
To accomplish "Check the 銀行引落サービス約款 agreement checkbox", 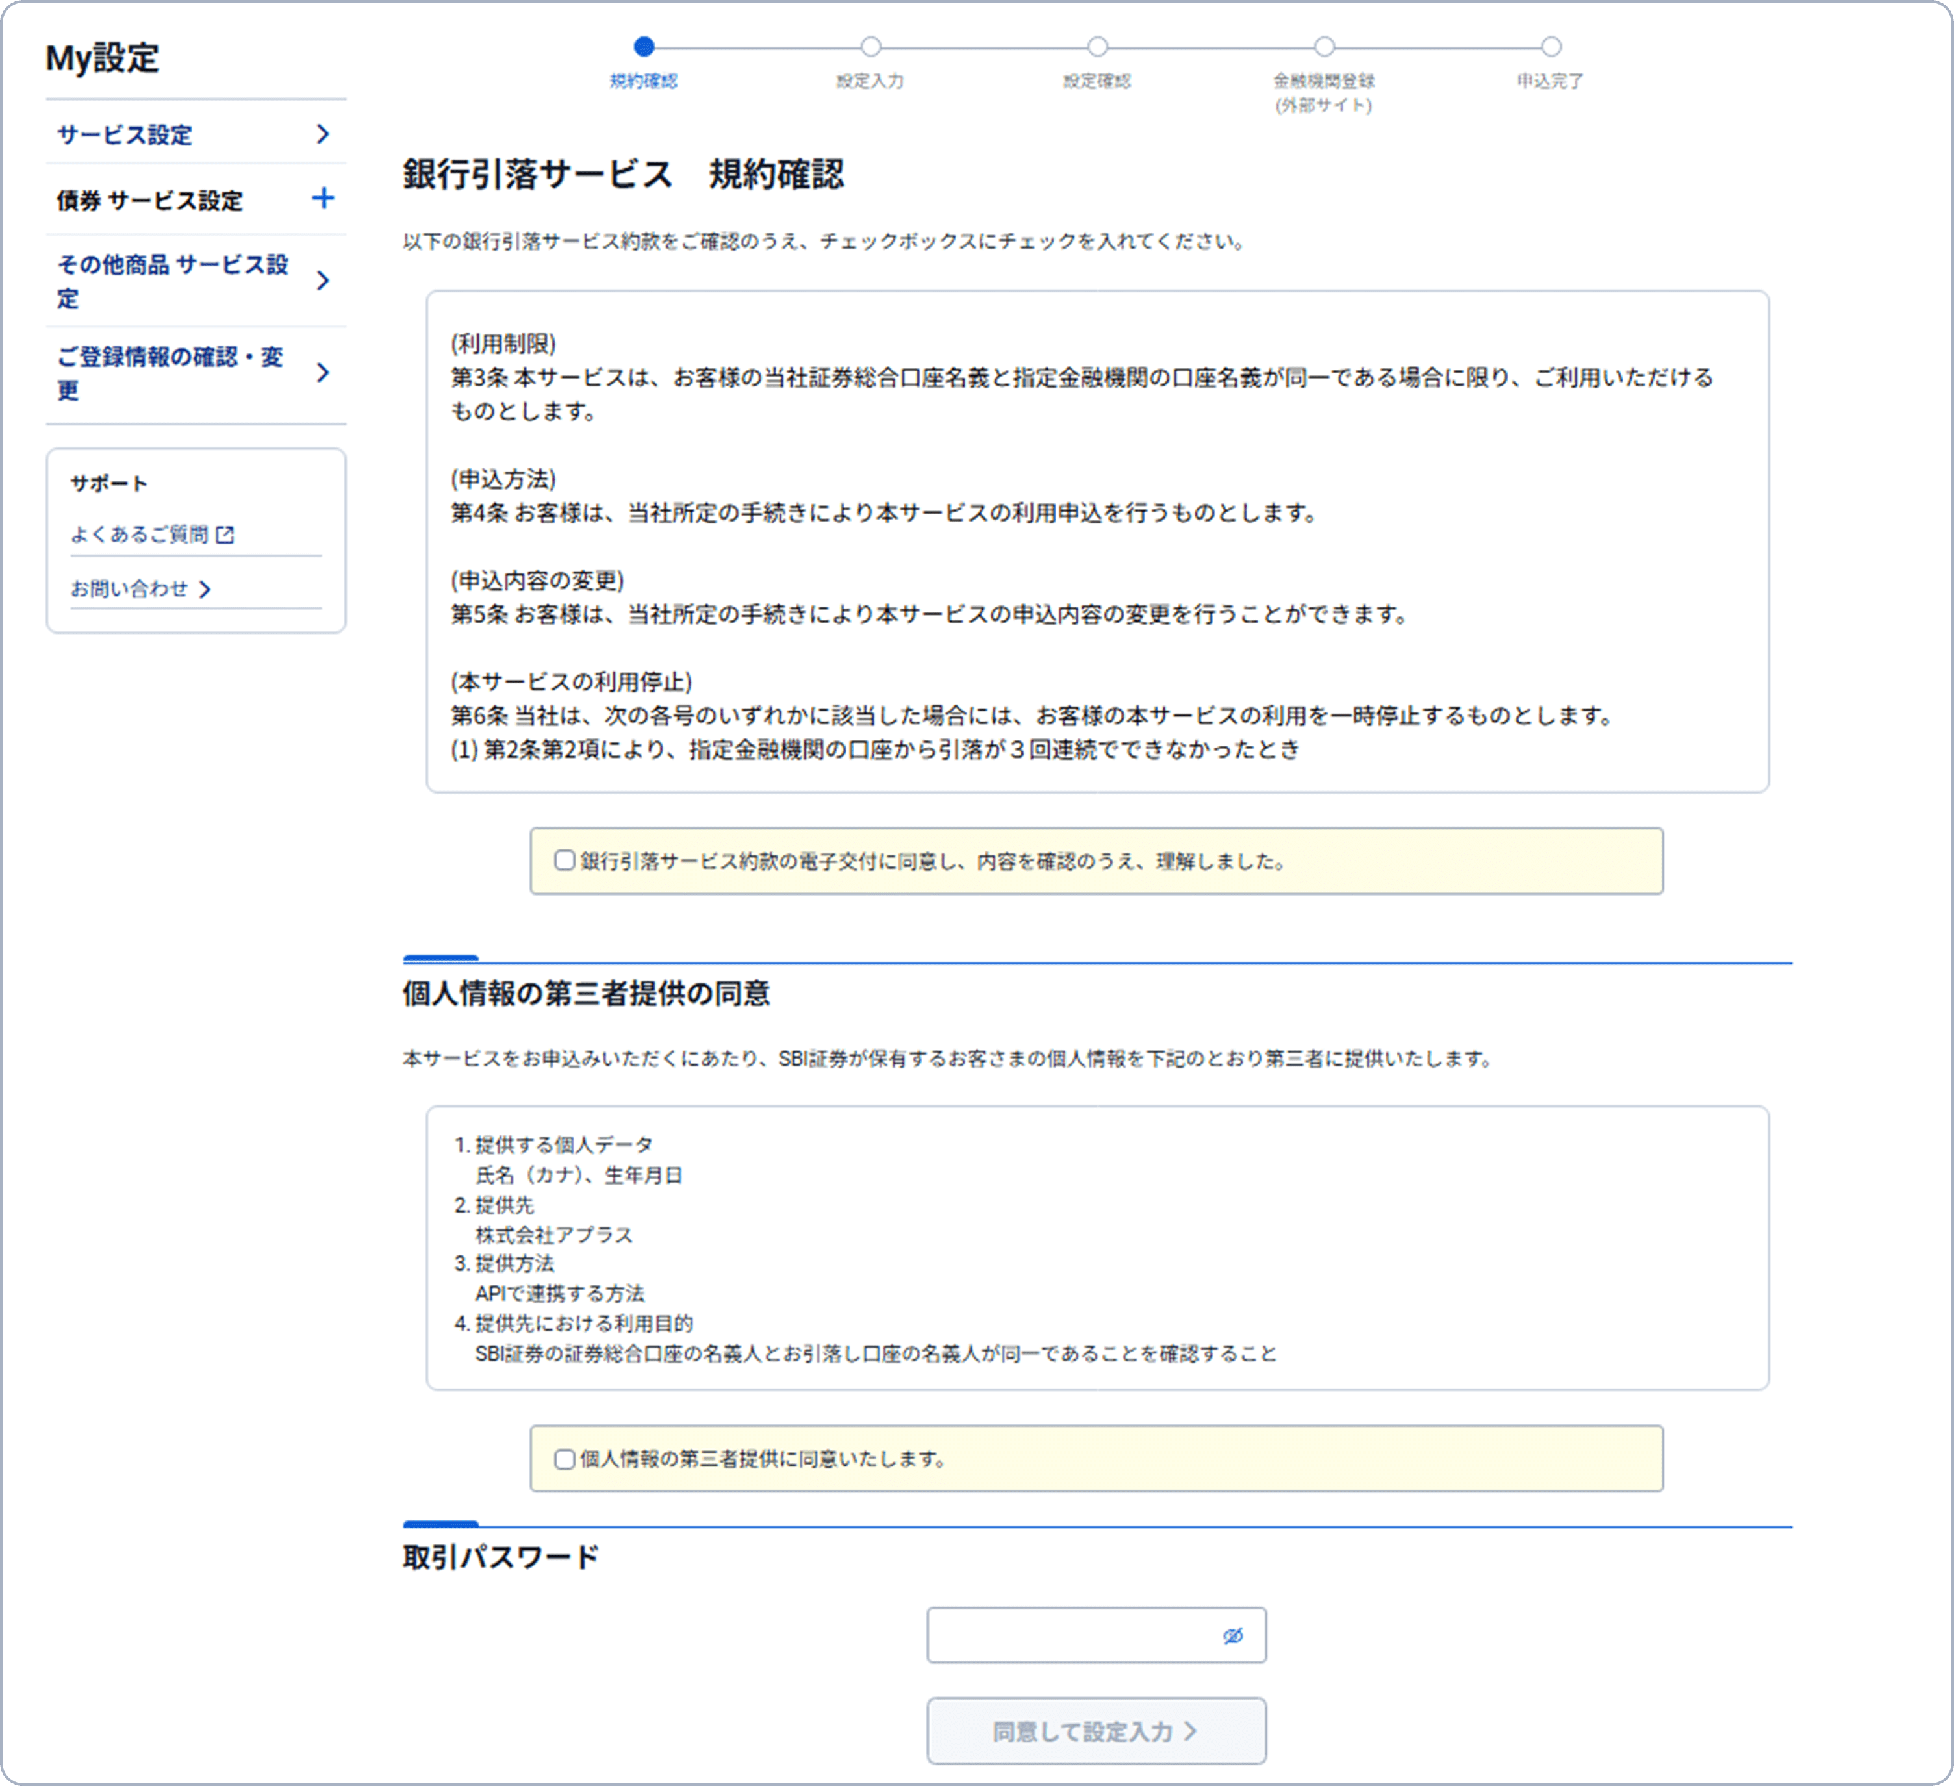I will tap(564, 861).
